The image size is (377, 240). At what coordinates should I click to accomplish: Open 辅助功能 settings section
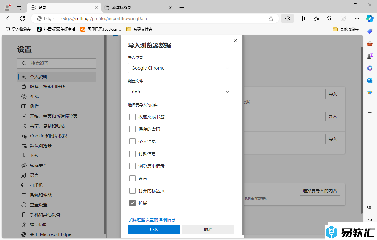(x=57, y=225)
